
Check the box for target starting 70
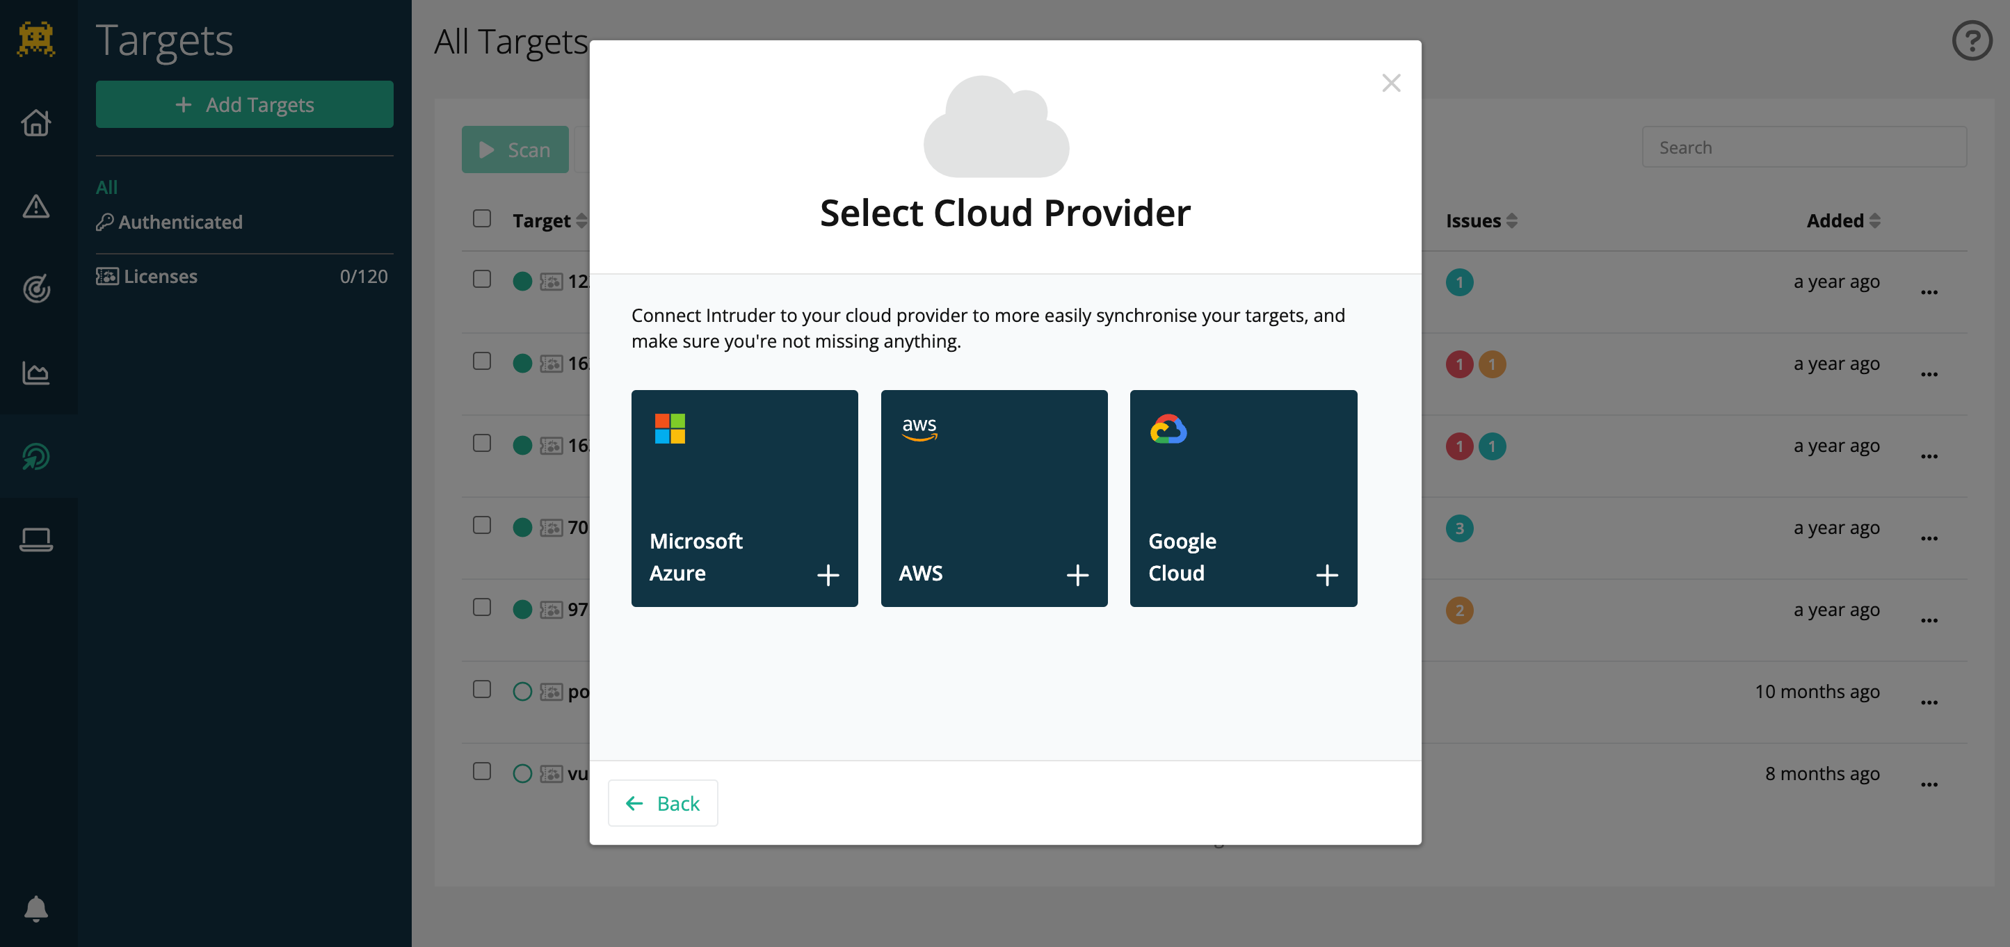point(482,525)
